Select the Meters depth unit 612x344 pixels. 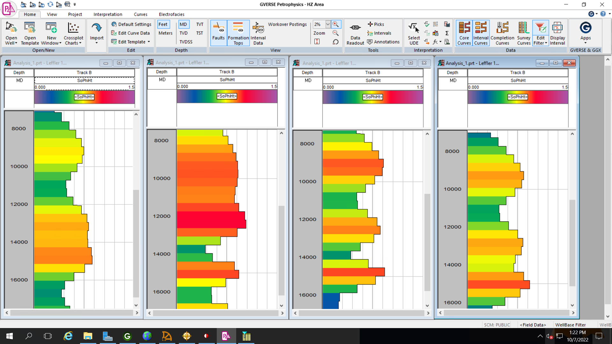(x=165, y=33)
